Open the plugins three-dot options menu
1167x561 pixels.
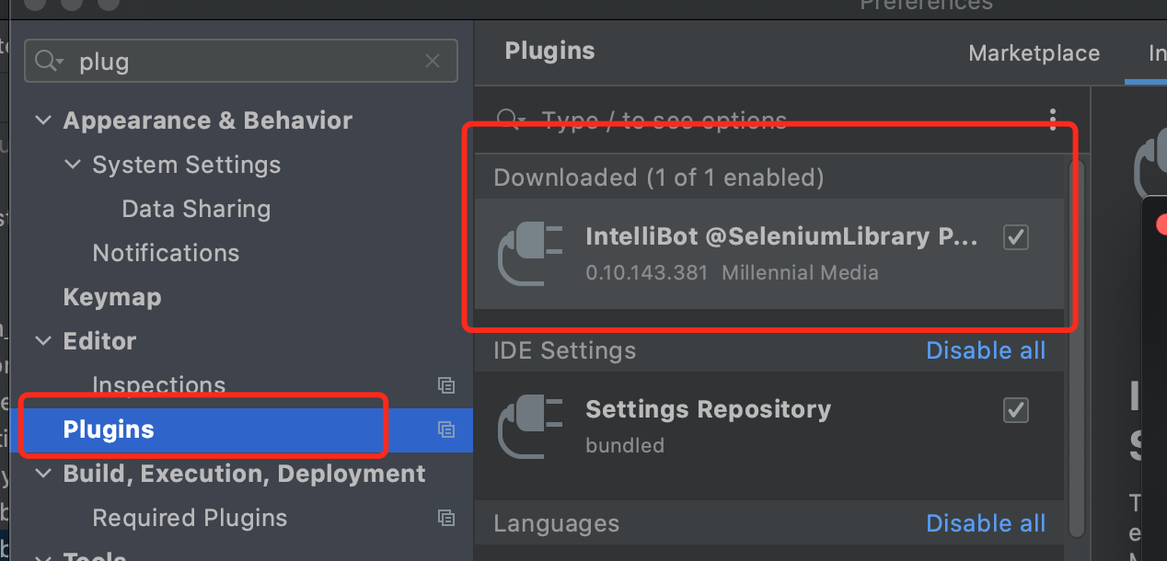(x=1053, y=120)
